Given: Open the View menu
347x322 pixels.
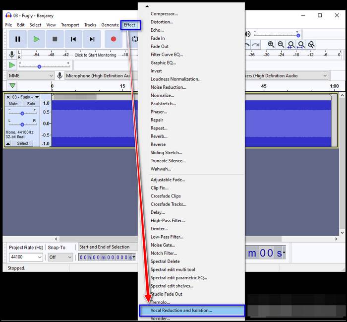Looking at the screenshot, I should pos(51,25).
